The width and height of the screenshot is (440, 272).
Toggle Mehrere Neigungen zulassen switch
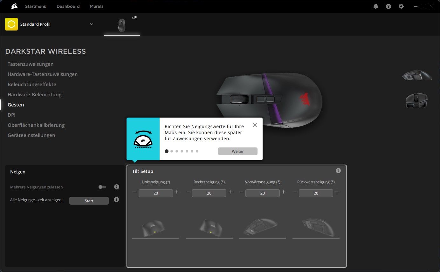tap(102, 187)
